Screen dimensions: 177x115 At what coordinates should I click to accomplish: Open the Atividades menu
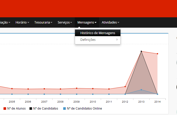tap(111, 22)
